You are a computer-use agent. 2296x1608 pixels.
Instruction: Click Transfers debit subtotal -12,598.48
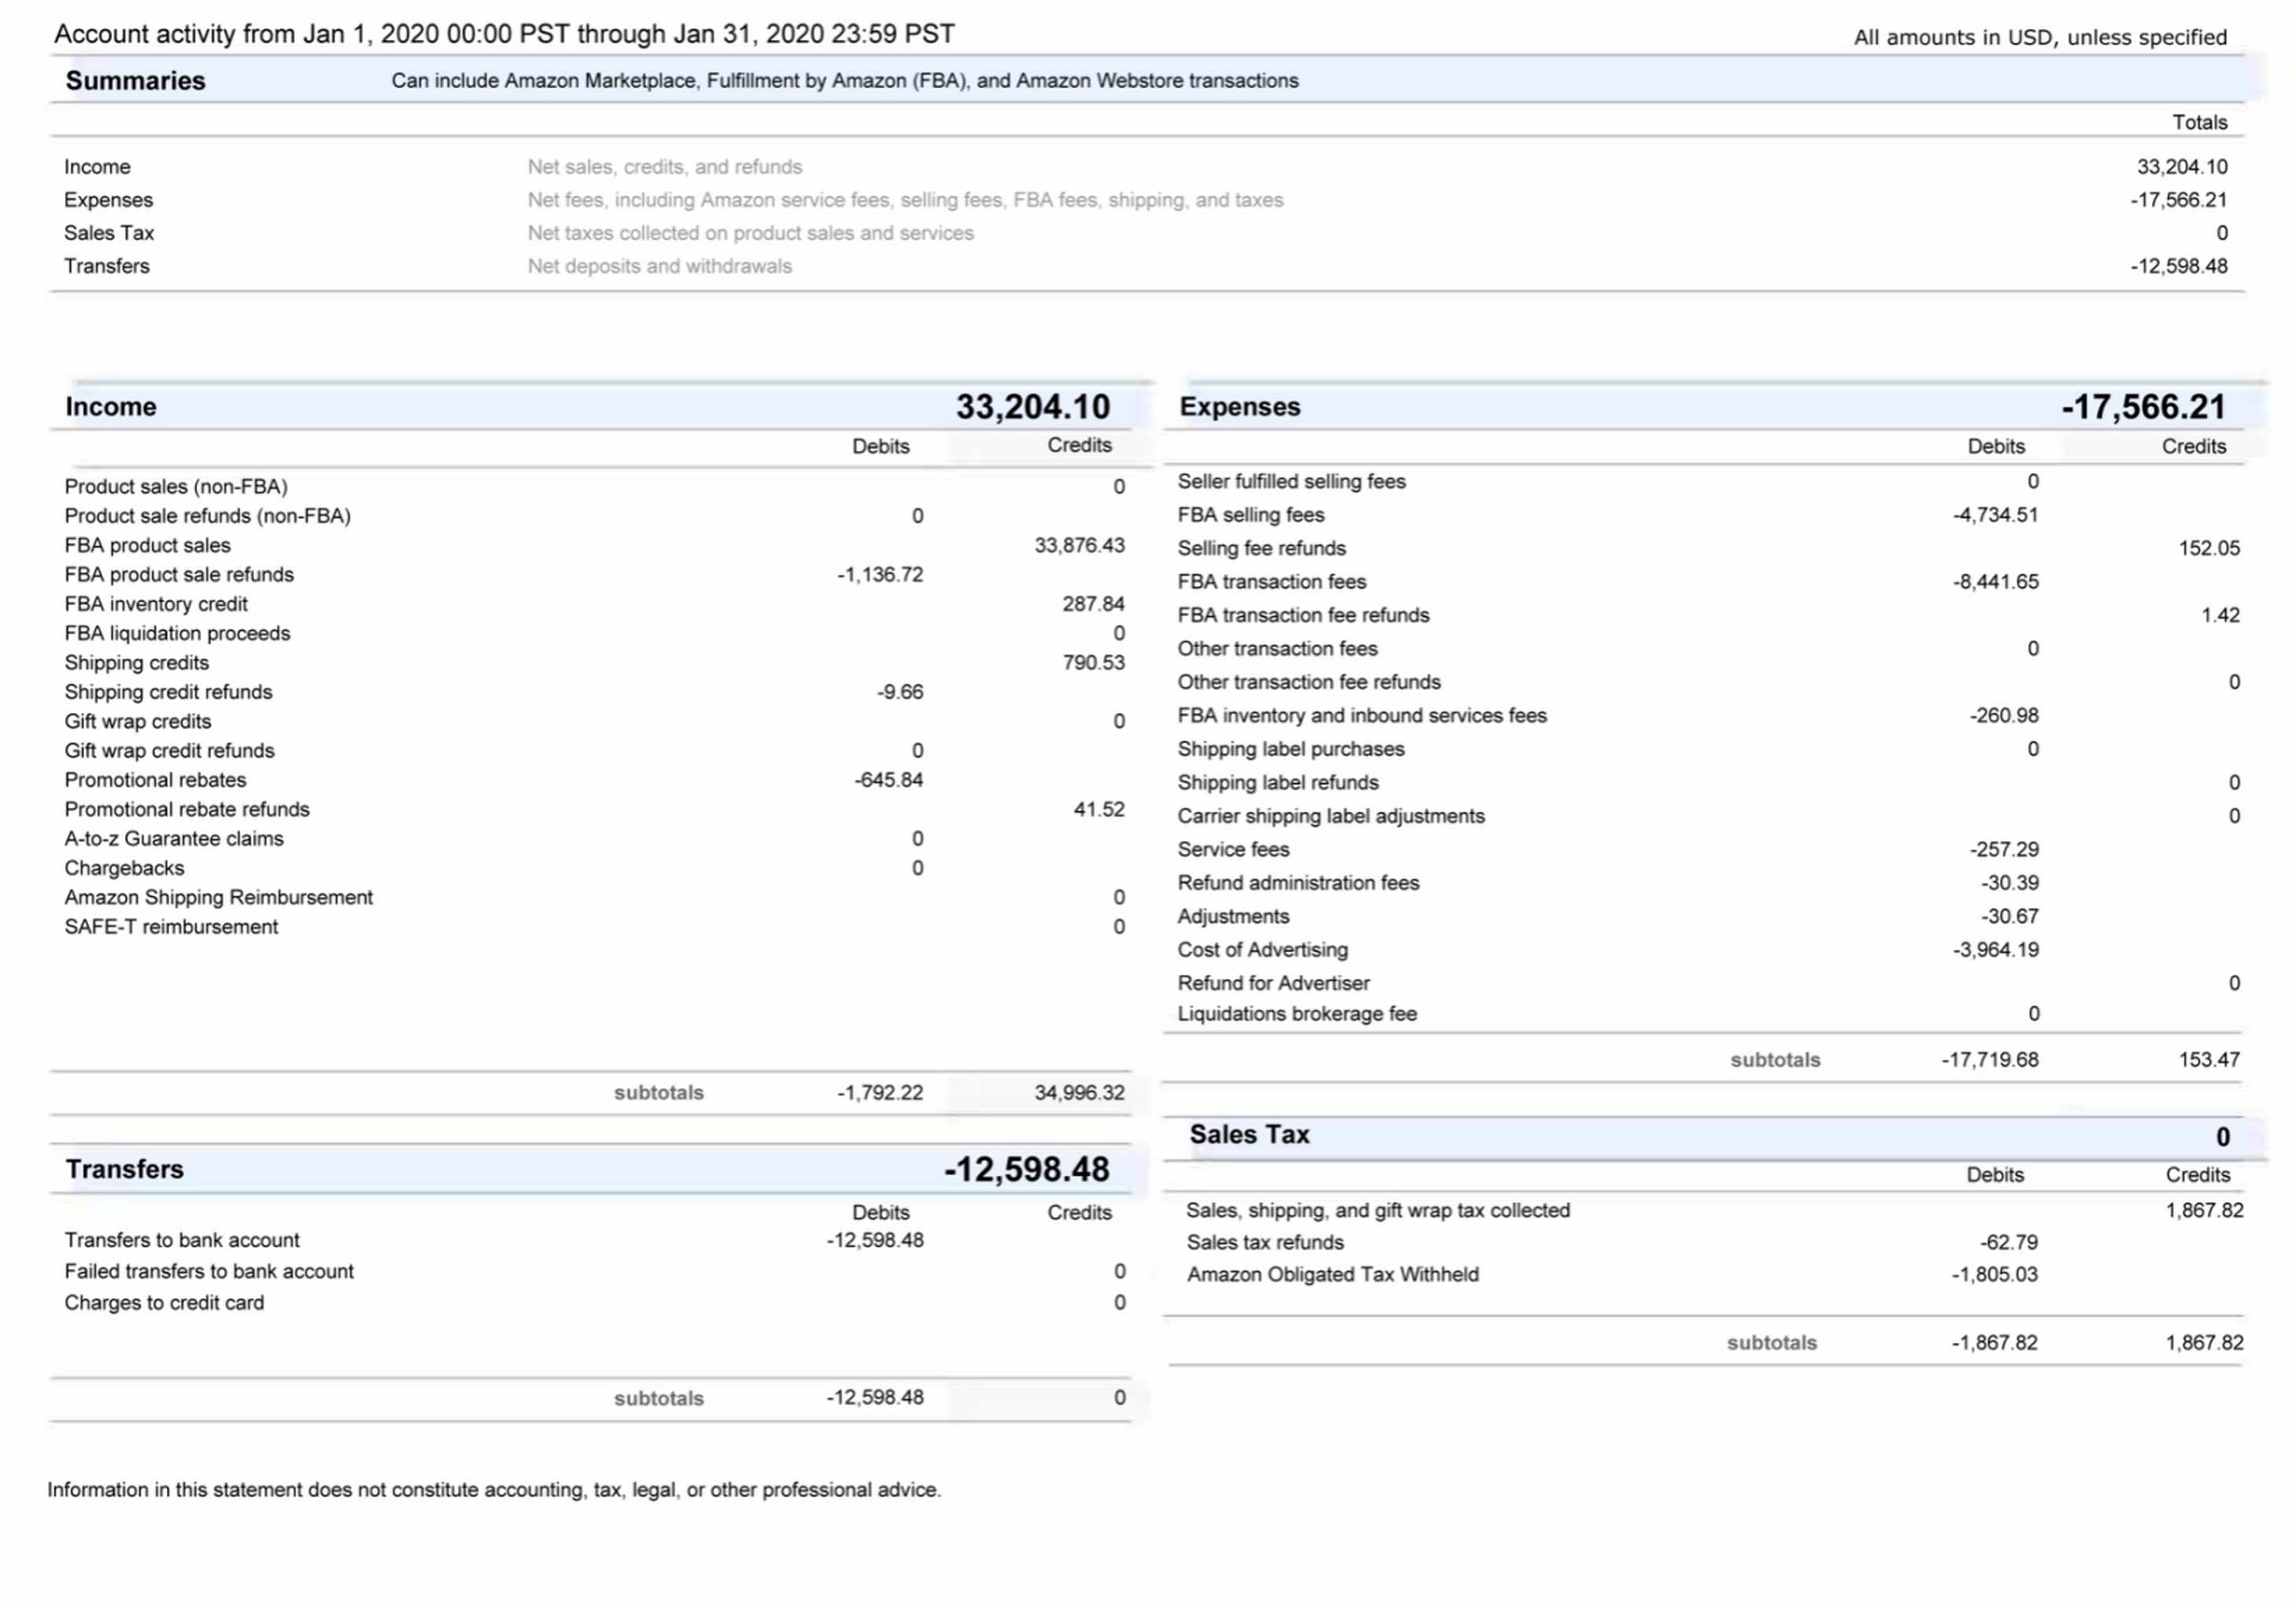point(875,1398)
